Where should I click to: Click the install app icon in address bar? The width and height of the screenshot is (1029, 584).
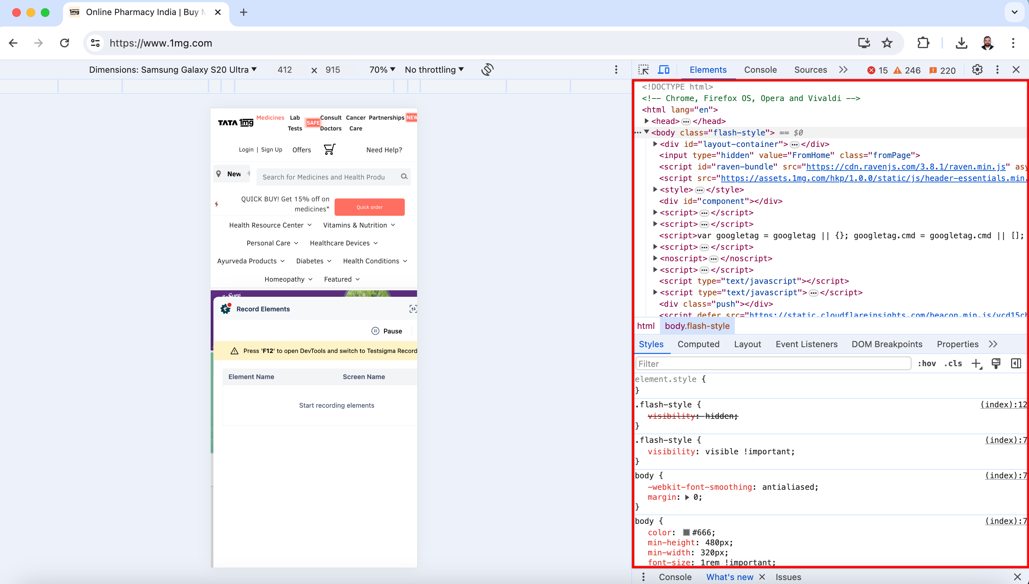pyautogui.click(x=864, y=43)
